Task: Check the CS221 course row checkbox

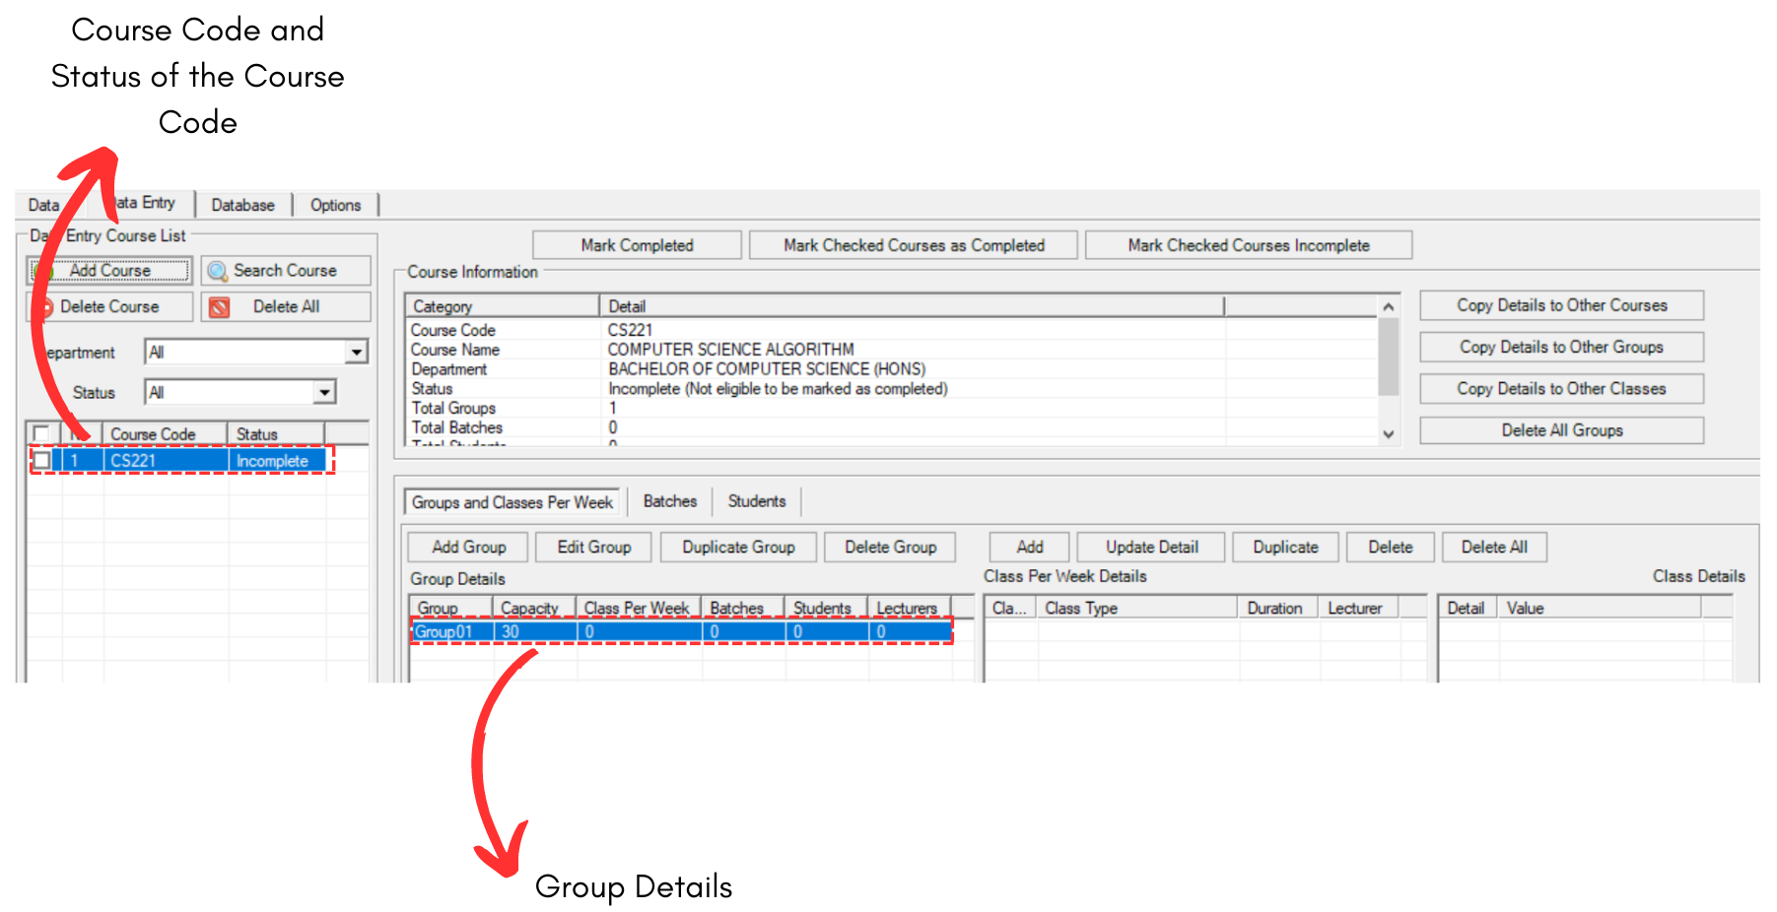Action: [41, 461]
